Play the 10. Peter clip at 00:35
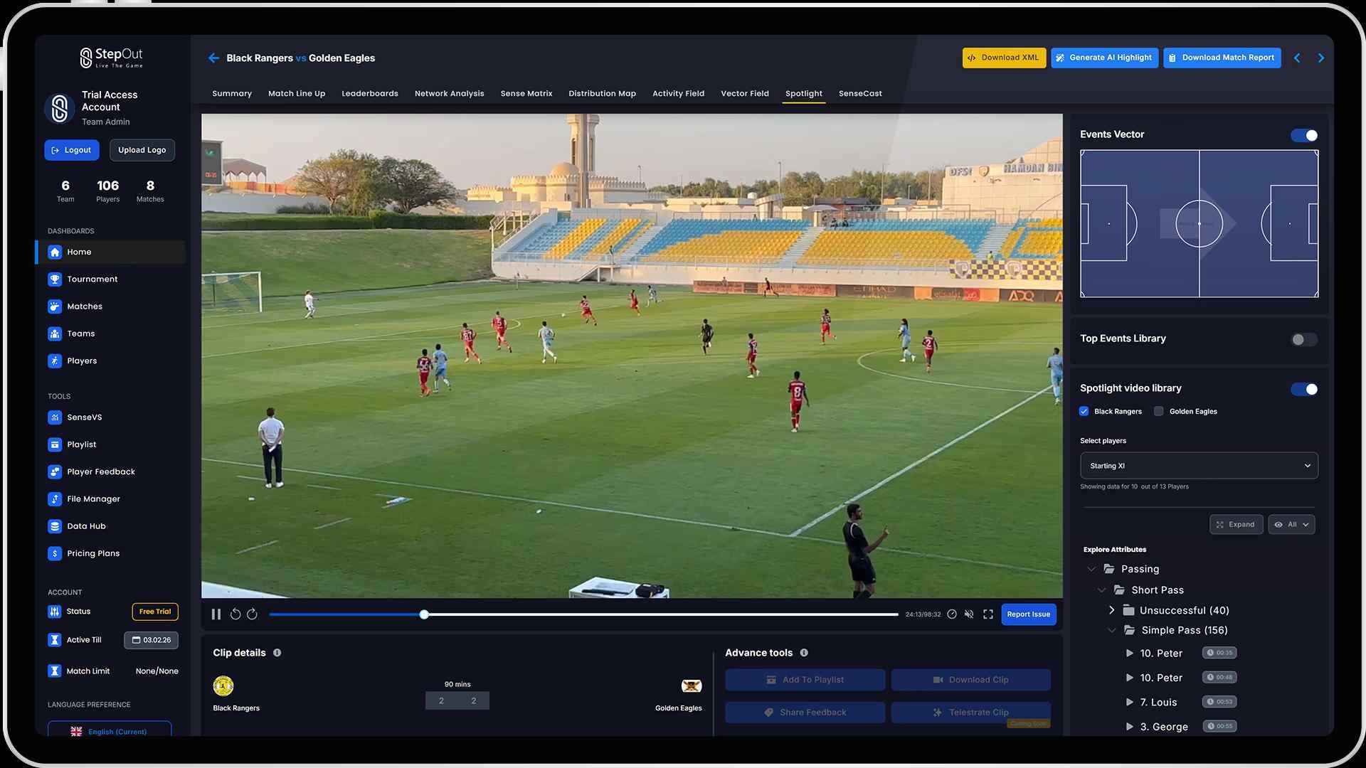This screenshot has height=768, width=1366. [1129, 654]
